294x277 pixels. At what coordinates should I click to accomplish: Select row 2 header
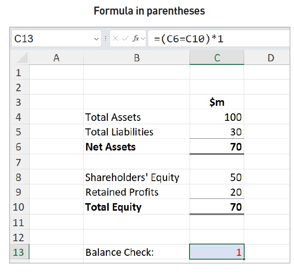[19, 87]
